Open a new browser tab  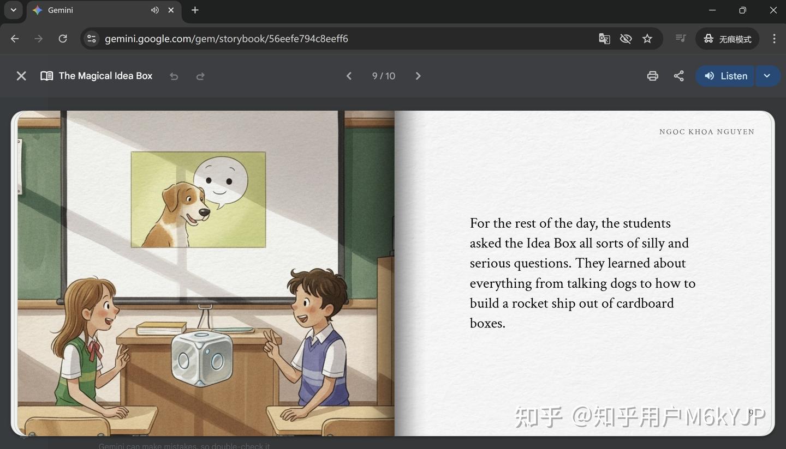point(195,10)
